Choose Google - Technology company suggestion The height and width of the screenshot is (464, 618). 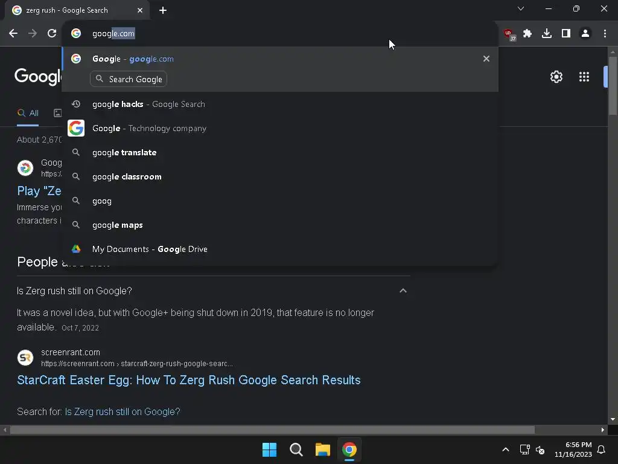click(x=280, y=128)
